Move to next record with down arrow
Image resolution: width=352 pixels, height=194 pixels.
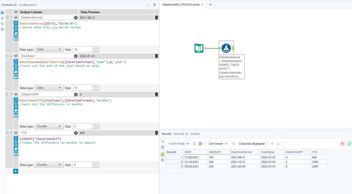click(x=278, y=144)
